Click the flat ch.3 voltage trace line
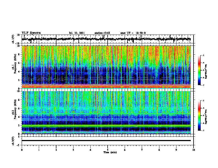This screenshot has width=218, height=168. [x=106, y=141]
